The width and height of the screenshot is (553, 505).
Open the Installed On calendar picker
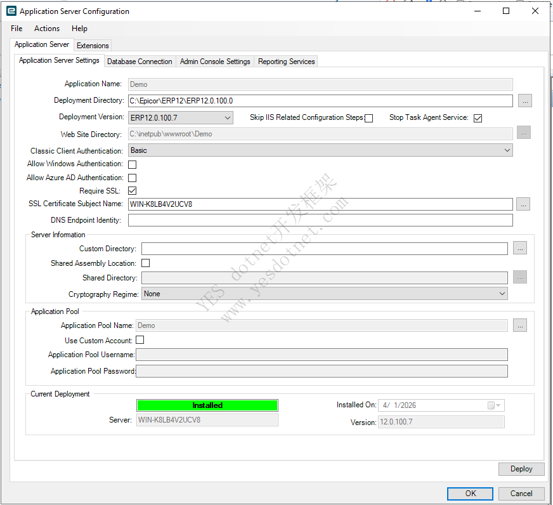[x=494, y=405]
